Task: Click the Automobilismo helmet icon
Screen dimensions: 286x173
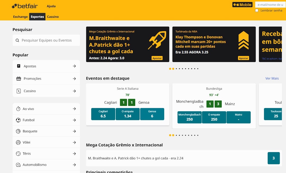Action: 18,165
